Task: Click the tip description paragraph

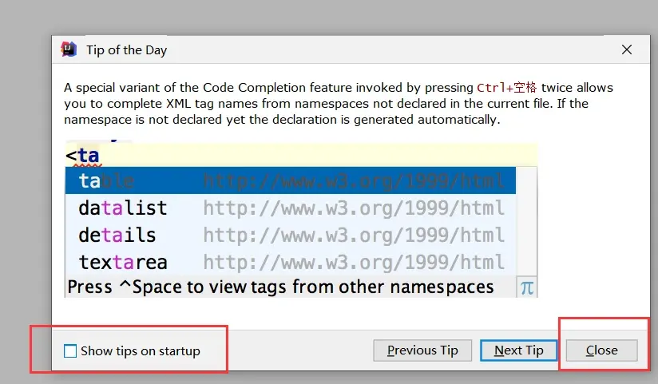Action: (339, 103)
